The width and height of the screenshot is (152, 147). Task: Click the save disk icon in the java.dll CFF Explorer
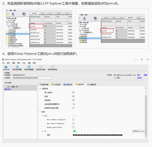point(13,14)
